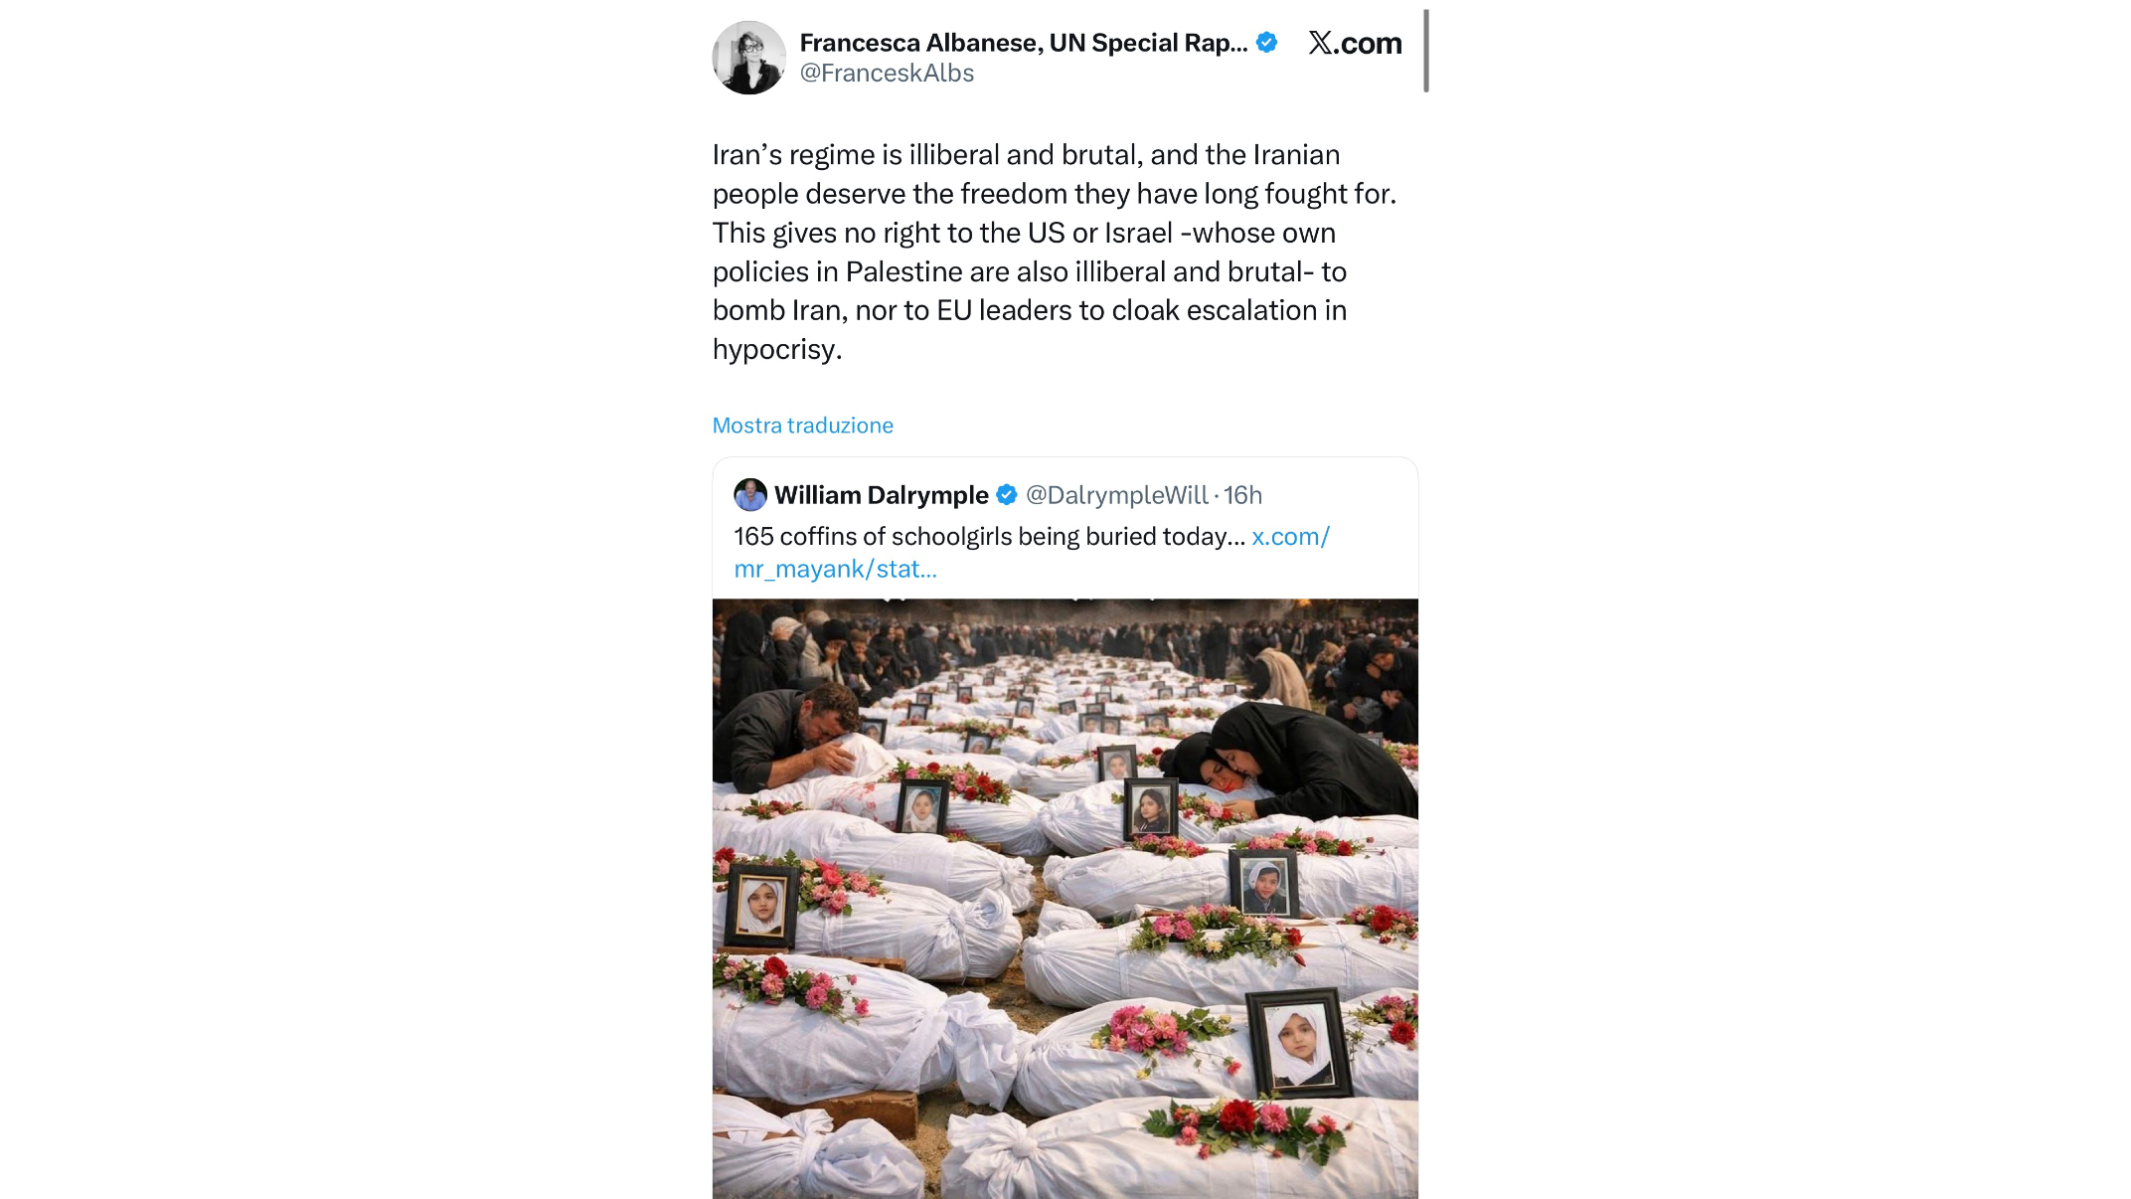This screenshot has height=1199, width=2131.
Task: Click the framed portrait at bottom right of photo
Action: pos(1298,1042)
